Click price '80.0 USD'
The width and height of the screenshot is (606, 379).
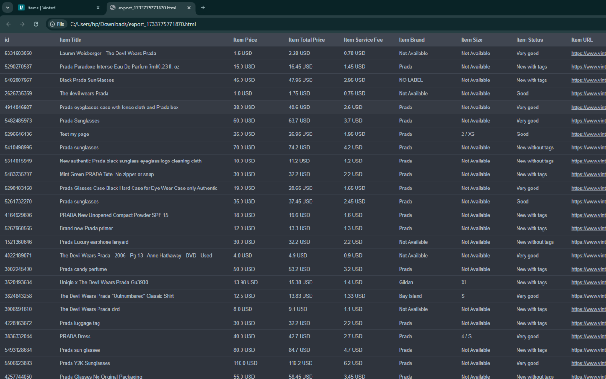tap(244, 350)
